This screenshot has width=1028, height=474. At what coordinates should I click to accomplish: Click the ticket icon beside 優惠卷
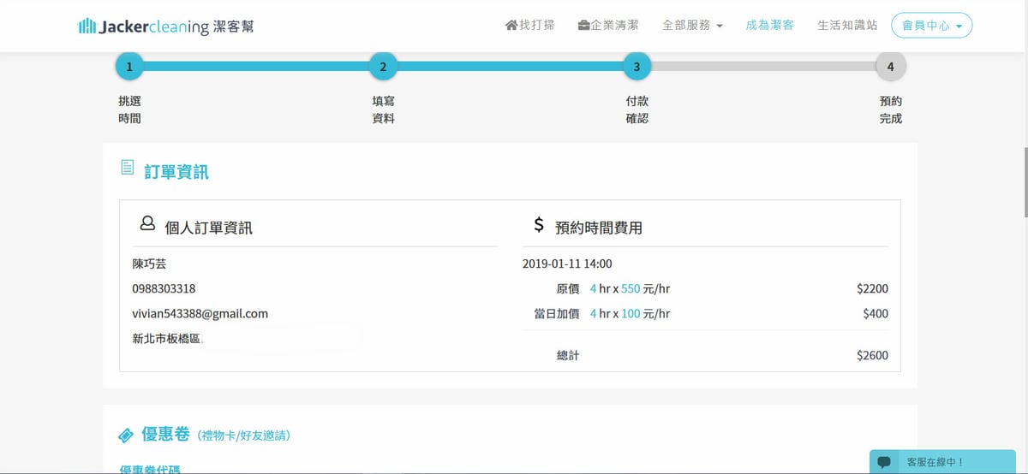126,435
